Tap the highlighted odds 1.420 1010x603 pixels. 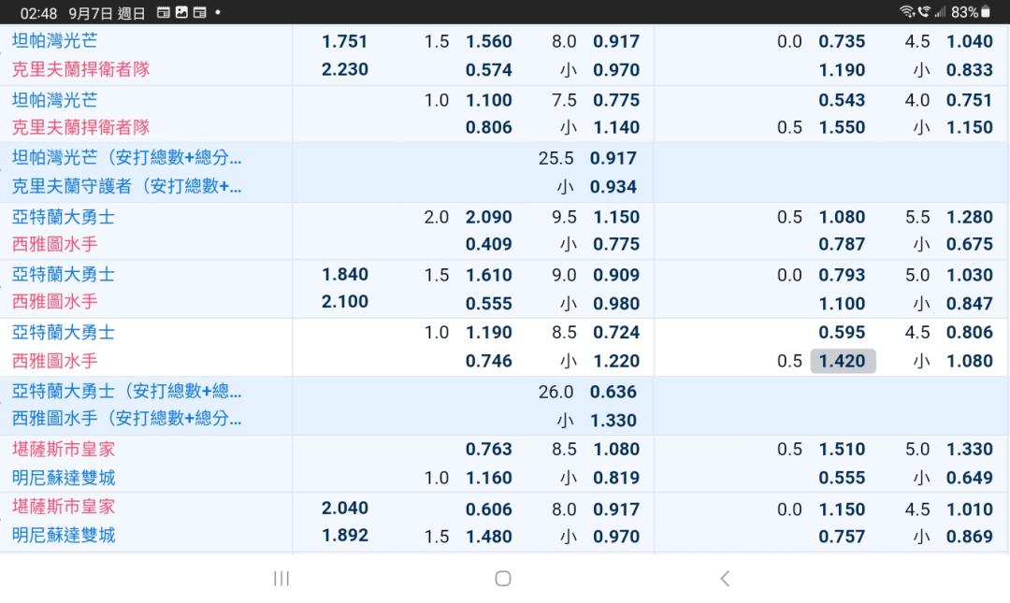pyautogui.click(x=843, y=361)
